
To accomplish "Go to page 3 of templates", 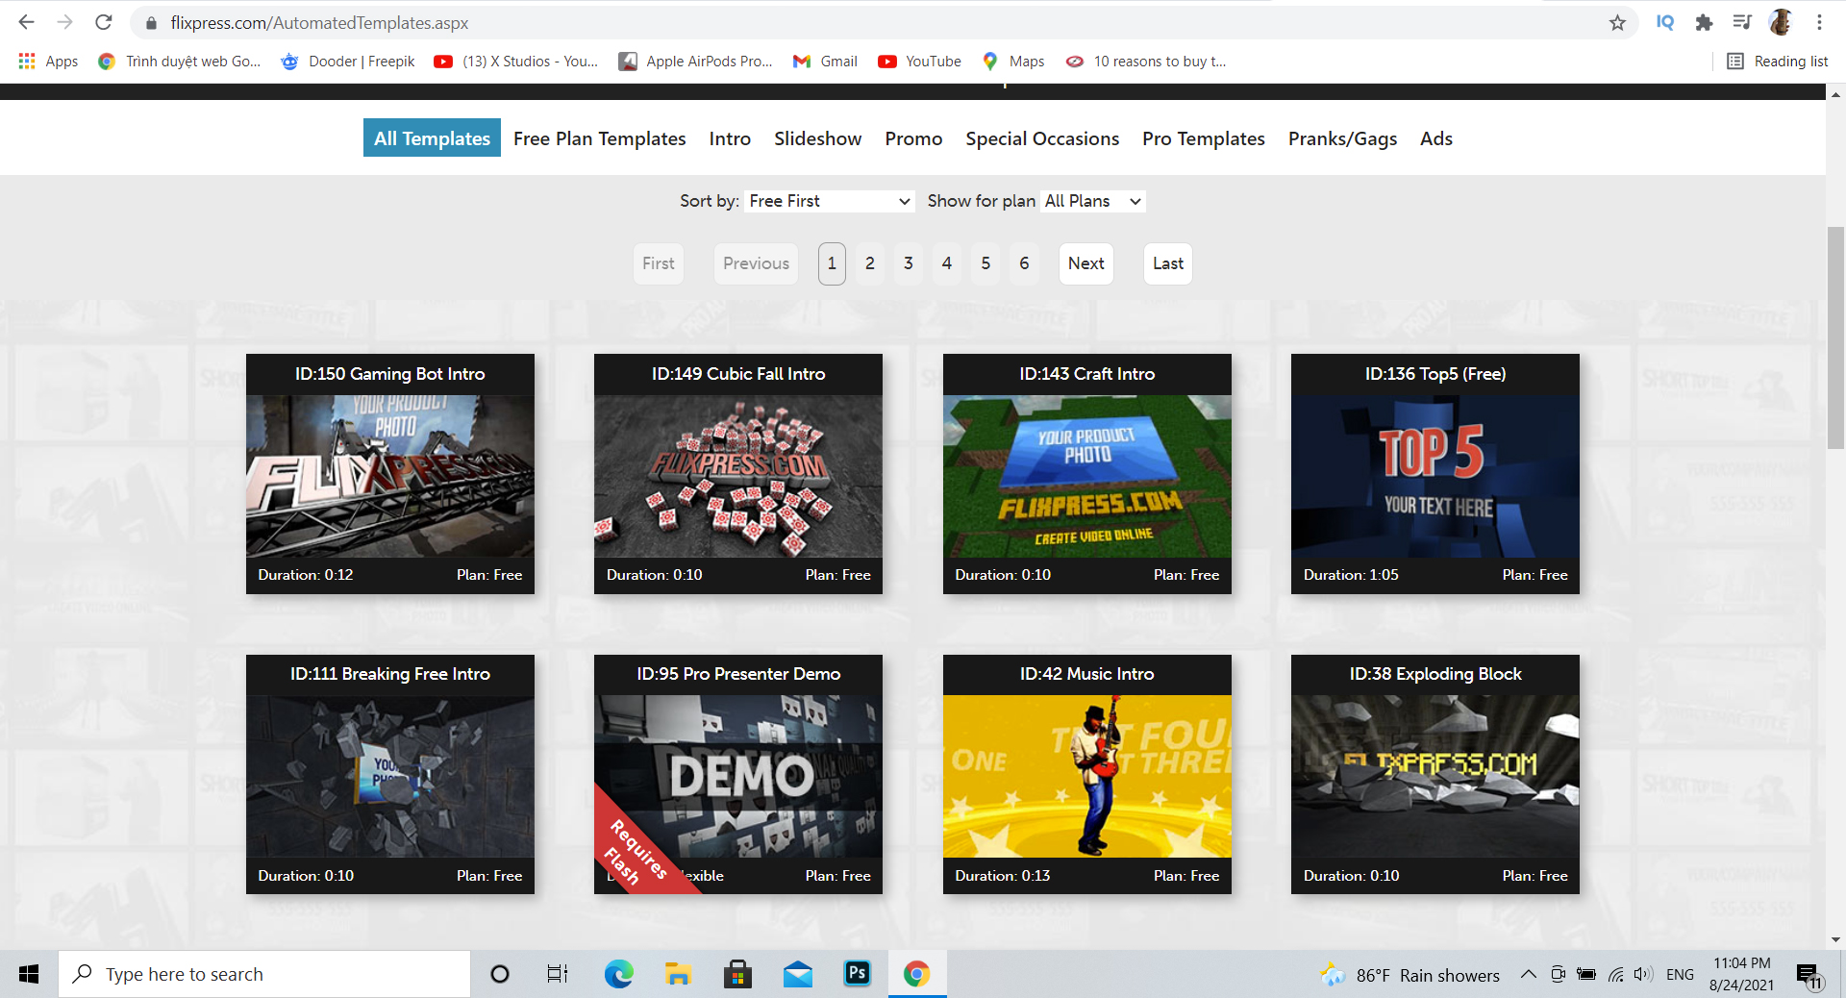I will [x=908, y=263].
